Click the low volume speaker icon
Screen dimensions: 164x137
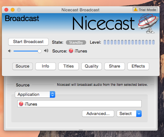pos(9,51)
